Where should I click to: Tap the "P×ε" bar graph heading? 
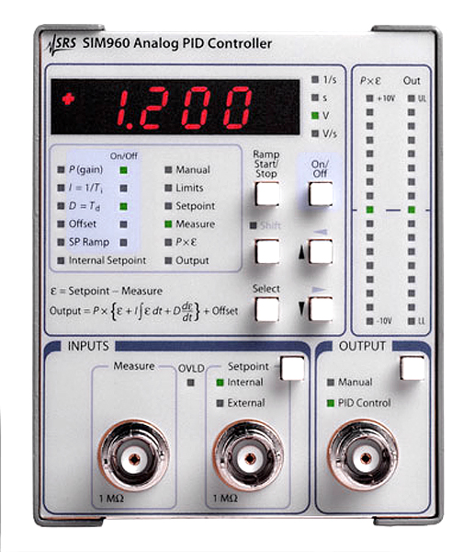[370, 81]
